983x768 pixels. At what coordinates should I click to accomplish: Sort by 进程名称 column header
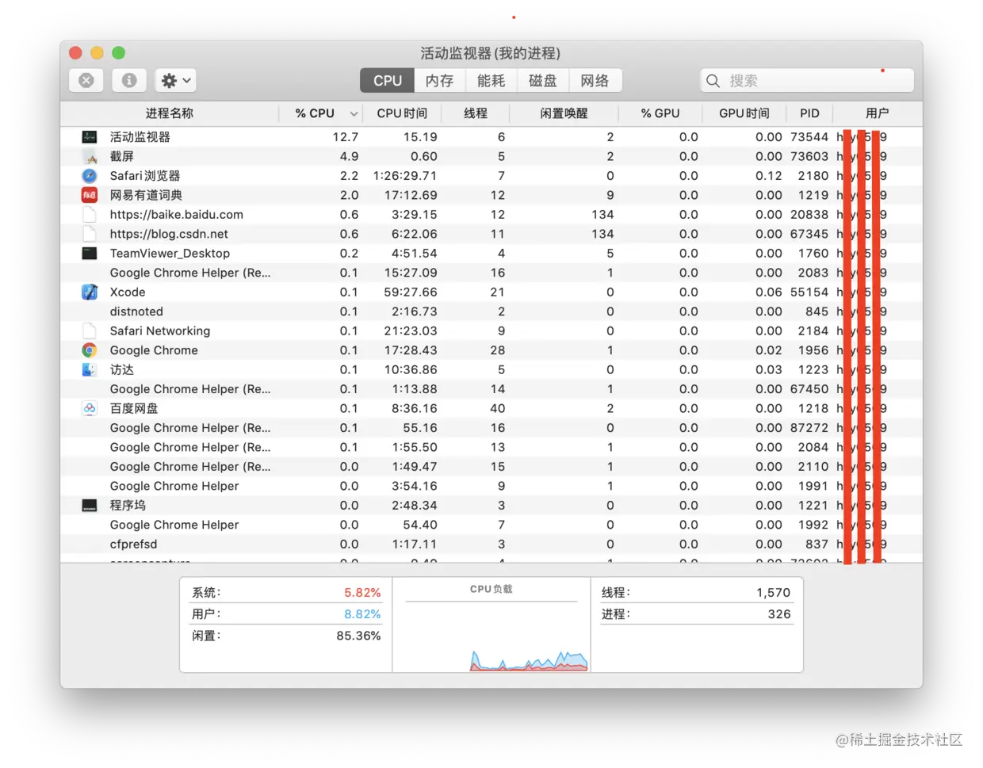pos(170,113)
